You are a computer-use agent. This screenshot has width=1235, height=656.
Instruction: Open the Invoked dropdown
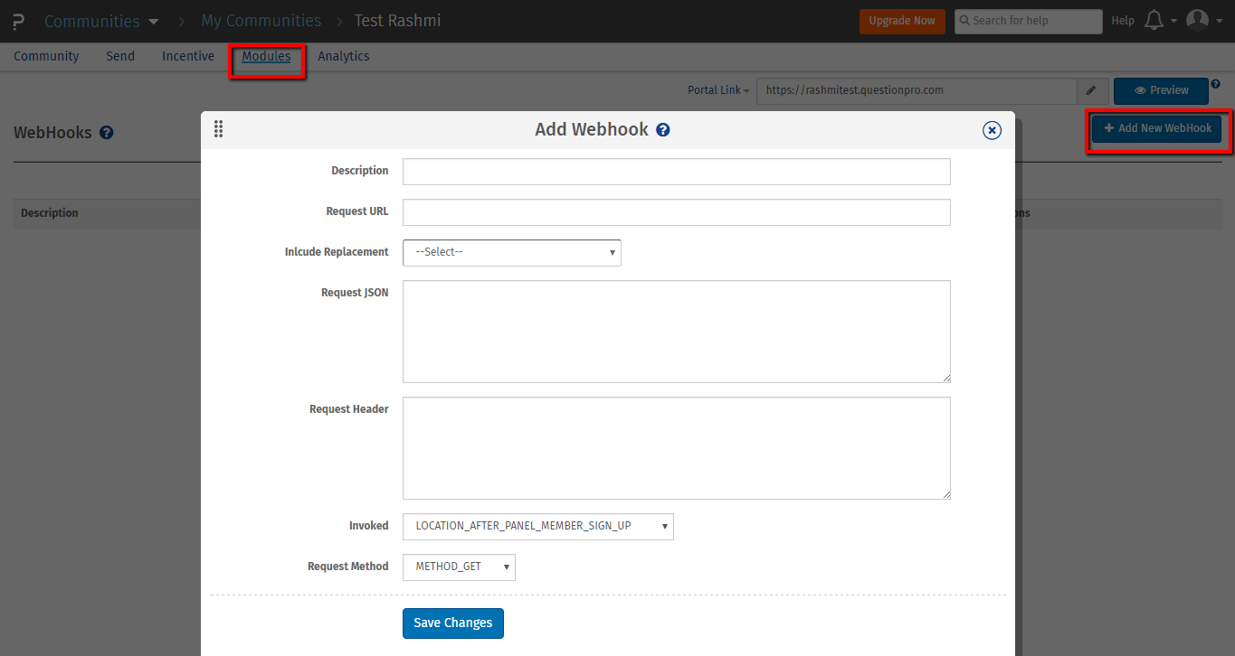[x=538, y=526]
